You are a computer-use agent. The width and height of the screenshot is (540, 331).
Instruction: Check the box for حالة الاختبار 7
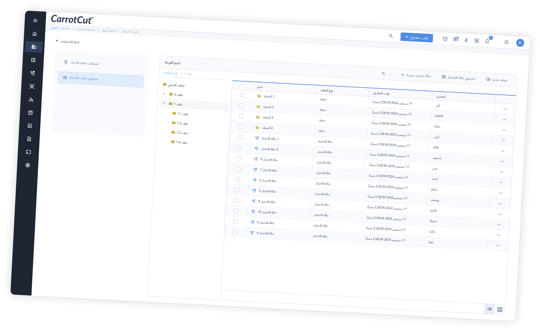tap(238, 169)
